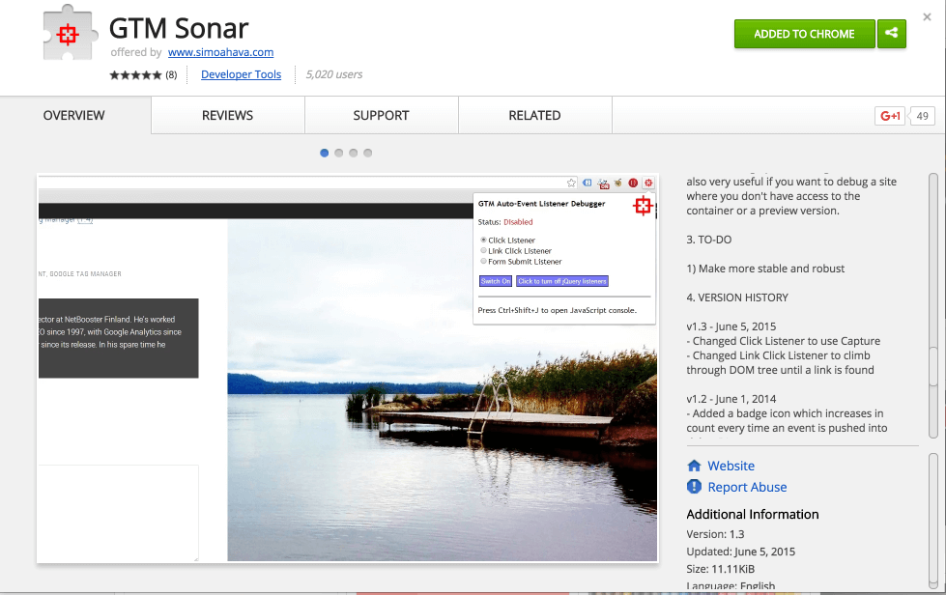
Task: Click the "Additional Information" heading
Action: (753, 514)
